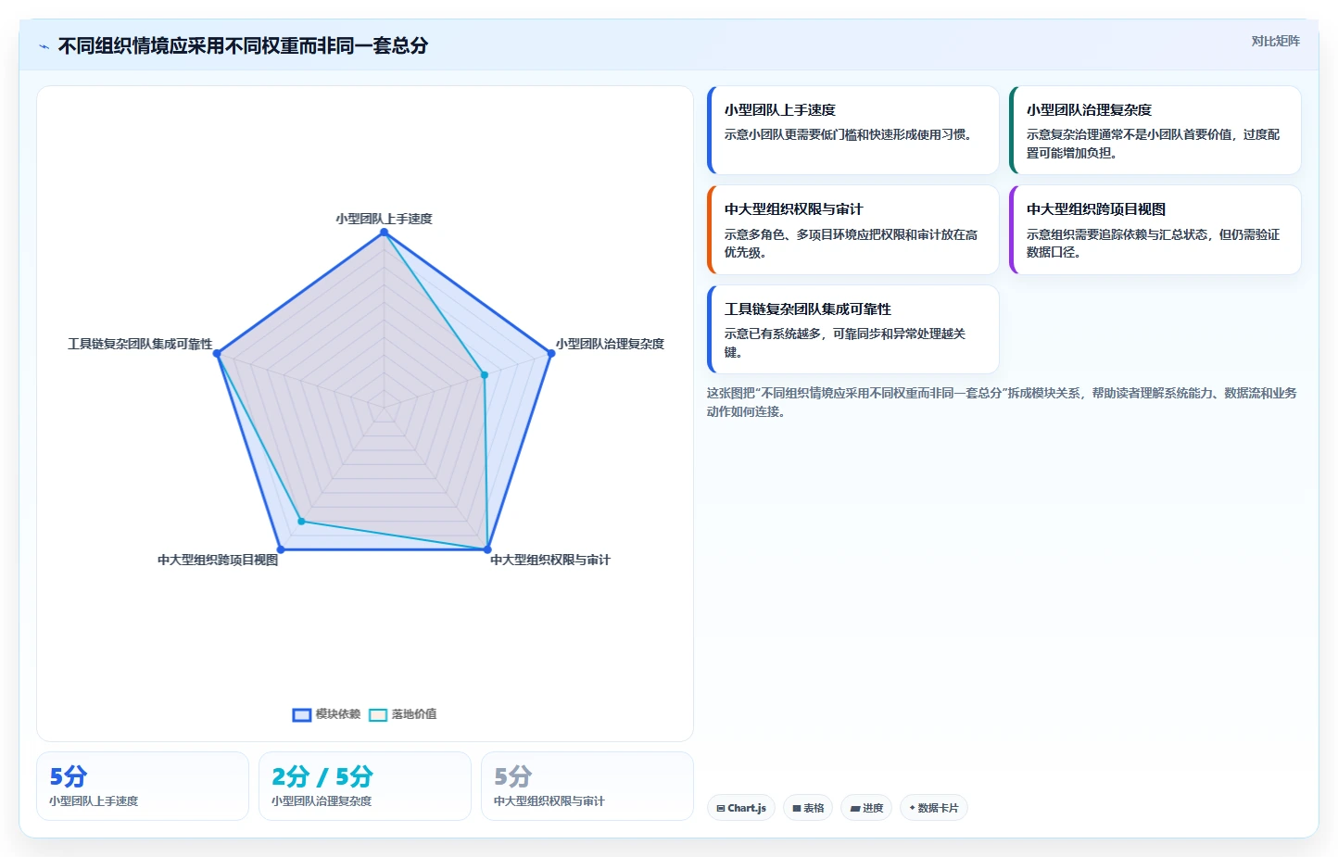Screen dimensions: 1338x857
Task: Click the summary paragraph starting 这张图把
Action: pyautogui.click(x=1002, y=402)
